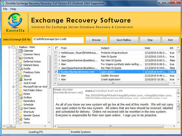182x136 pixels.
Task: Click the Spooler Queue folder icon
Action: (x=21, y=115)
